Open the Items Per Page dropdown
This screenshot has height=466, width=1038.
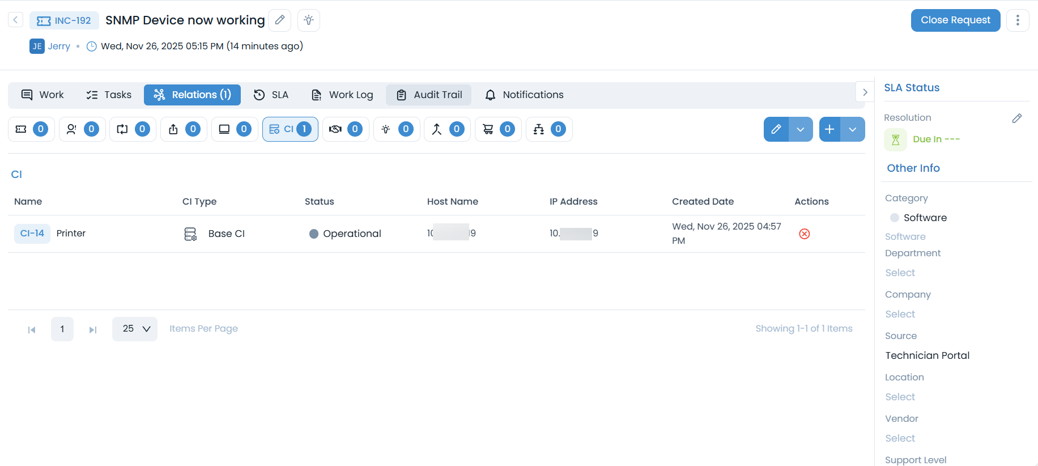(135, 329)
